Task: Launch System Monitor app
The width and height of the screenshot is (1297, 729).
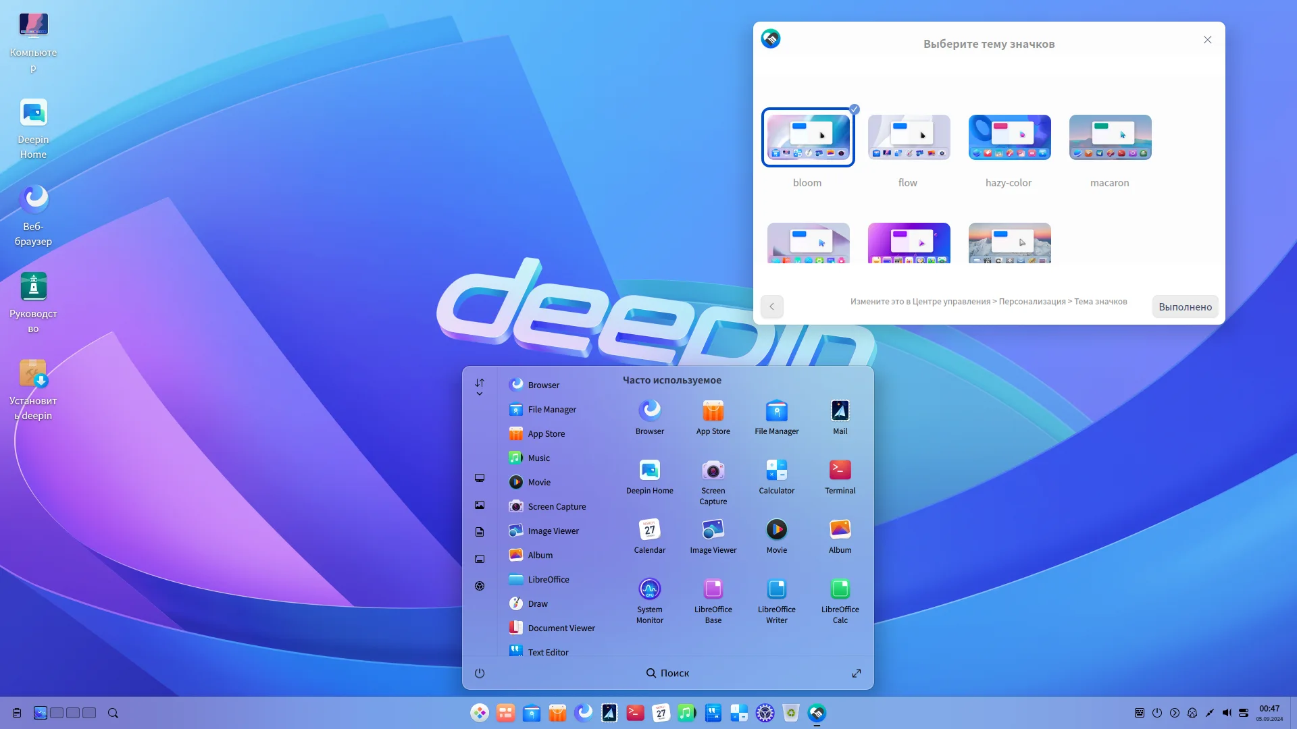Action: coord(649,589)
